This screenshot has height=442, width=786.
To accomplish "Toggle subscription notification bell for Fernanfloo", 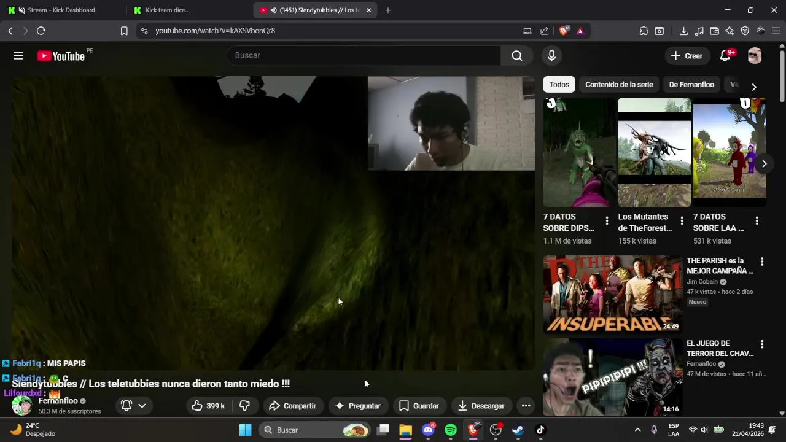I will click(x=126, y=406).
